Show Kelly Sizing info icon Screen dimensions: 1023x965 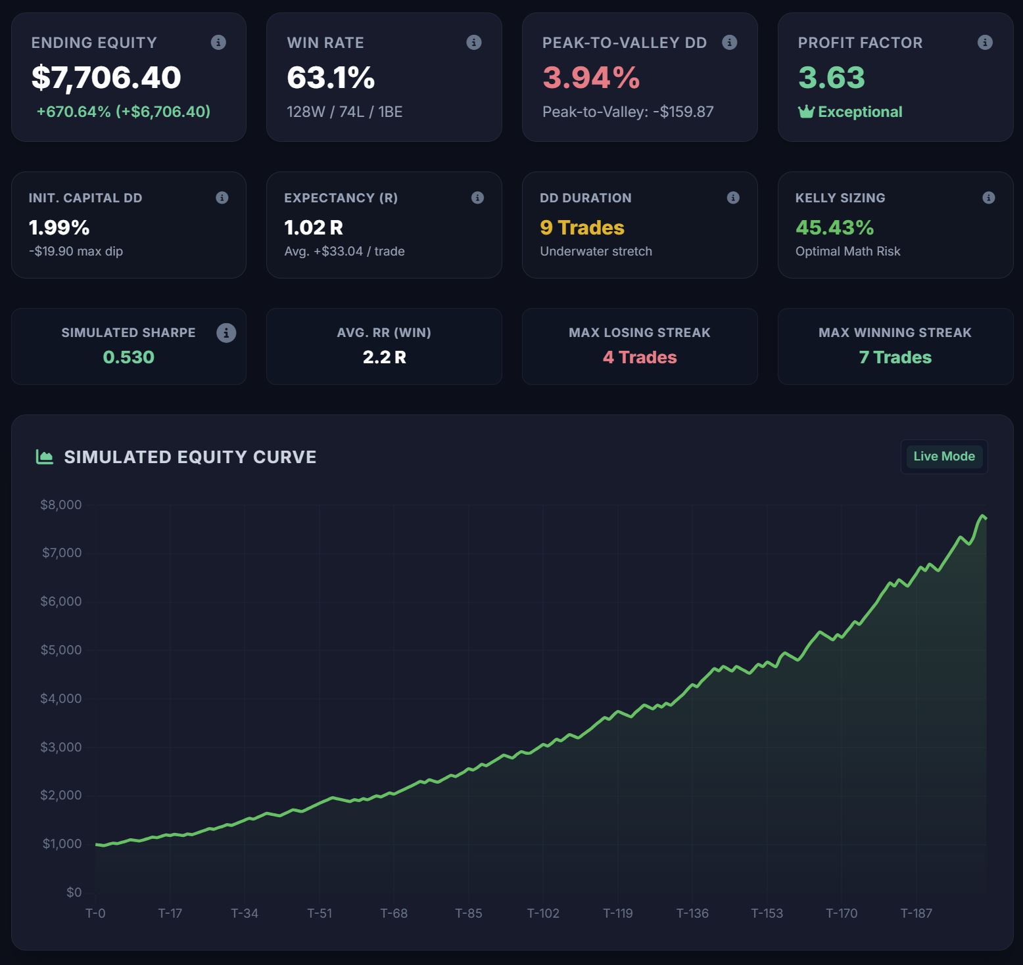coord(989,198)
